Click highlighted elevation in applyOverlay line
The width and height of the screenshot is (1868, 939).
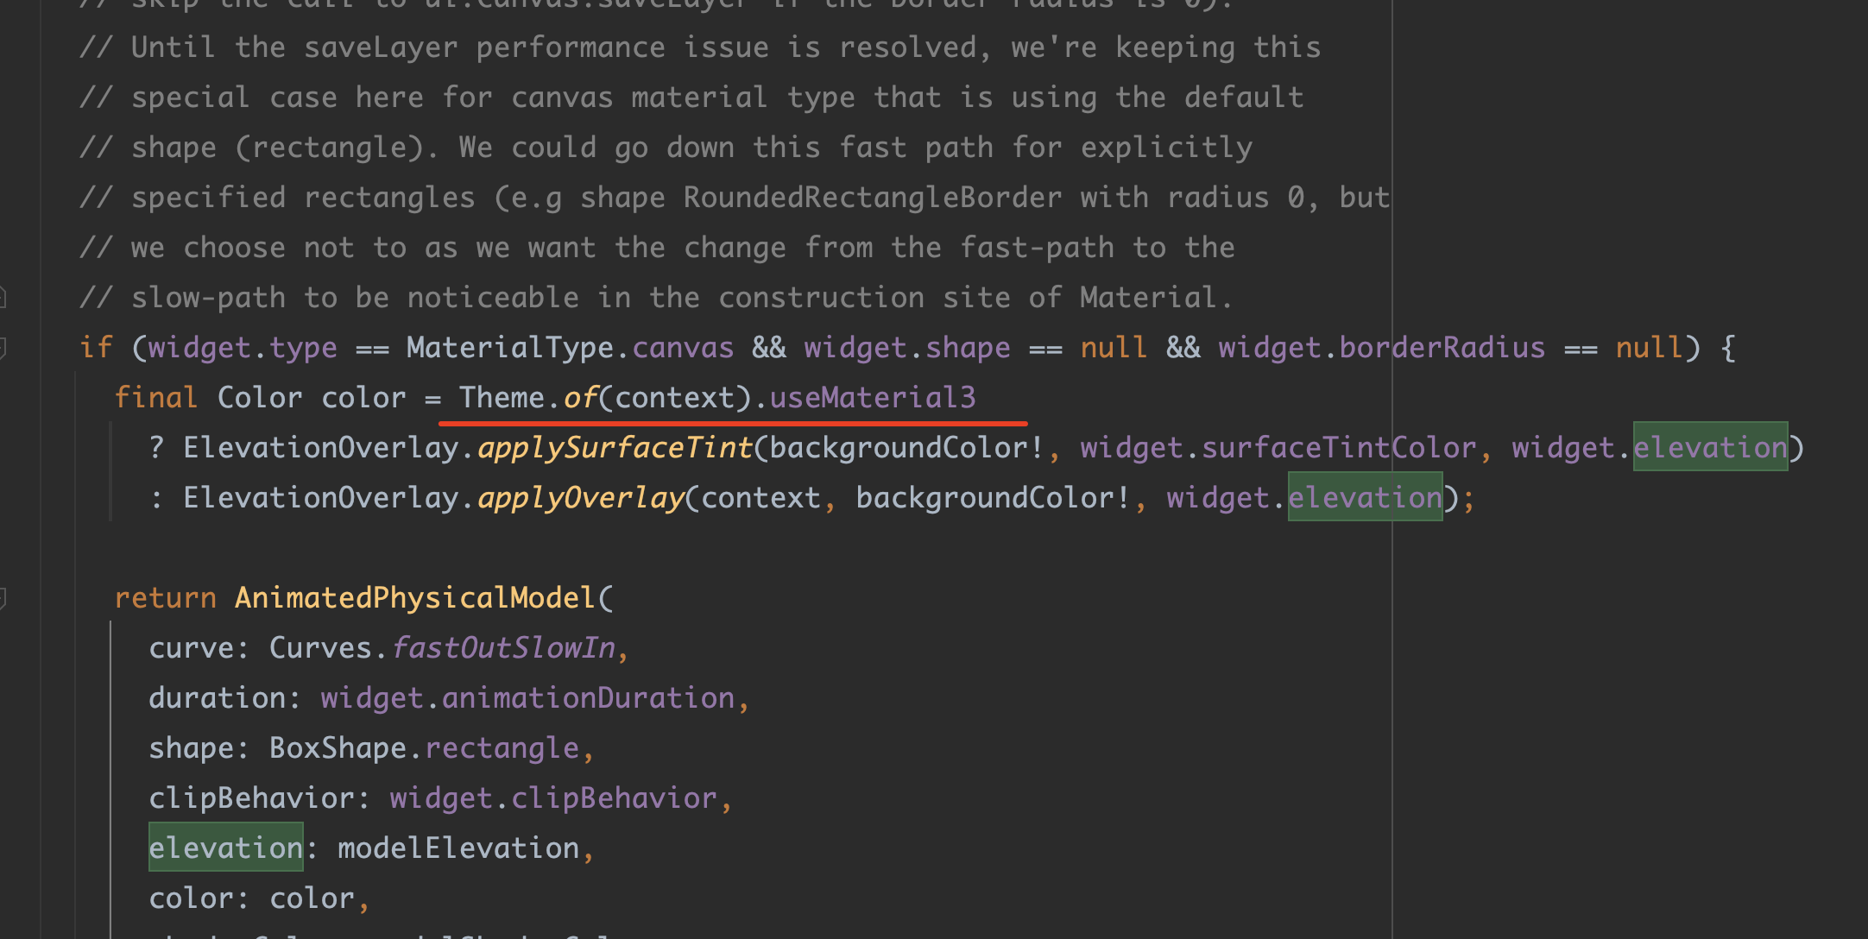(x=1365, y=498)
